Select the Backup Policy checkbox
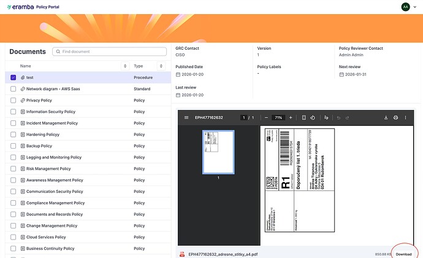The height and width of the screenshot is (258, 423). (x=13, y=146)
